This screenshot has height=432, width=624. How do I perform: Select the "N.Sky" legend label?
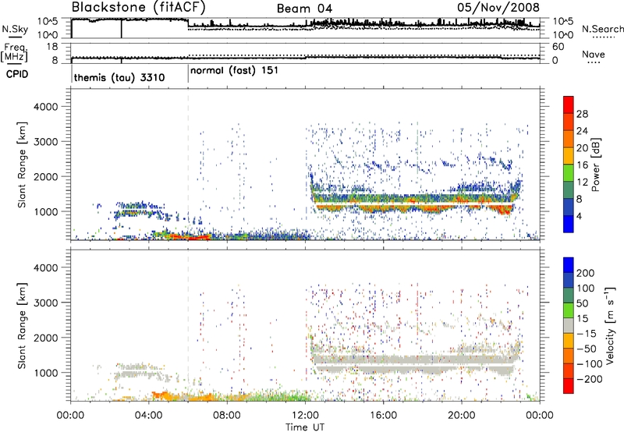15,29
